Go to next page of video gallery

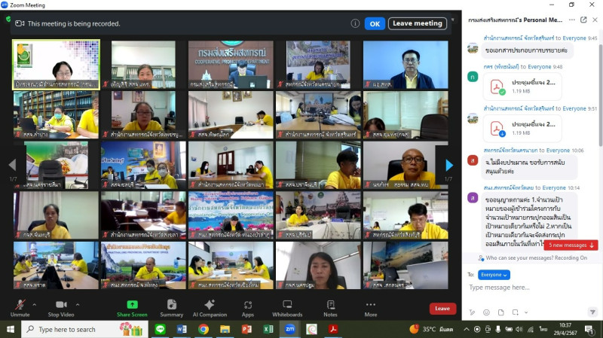point(449,165)
